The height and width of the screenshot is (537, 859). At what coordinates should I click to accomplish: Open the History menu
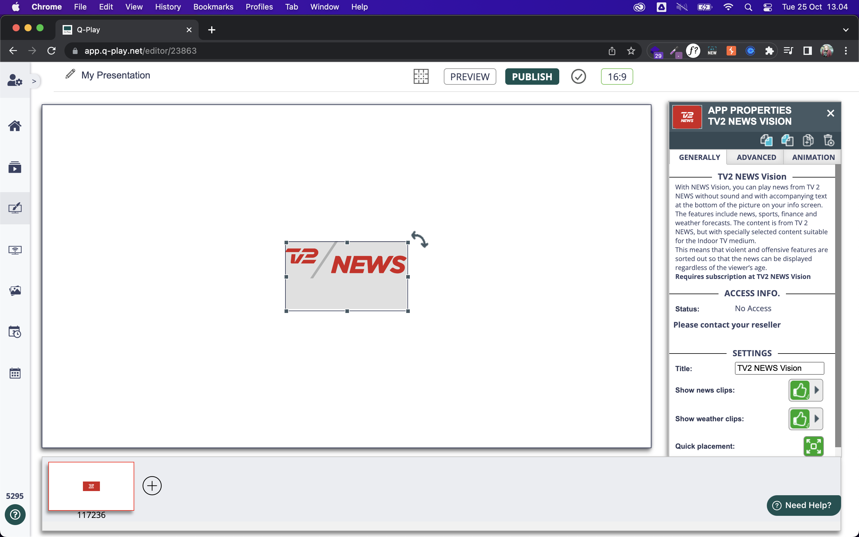(168, 7)
